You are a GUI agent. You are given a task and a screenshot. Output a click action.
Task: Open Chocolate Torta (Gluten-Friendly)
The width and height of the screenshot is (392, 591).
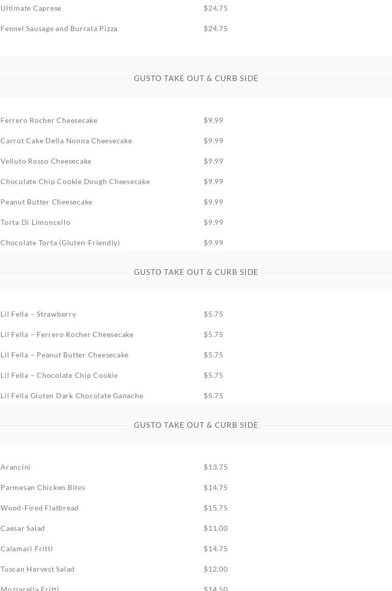tap(60, 243)
